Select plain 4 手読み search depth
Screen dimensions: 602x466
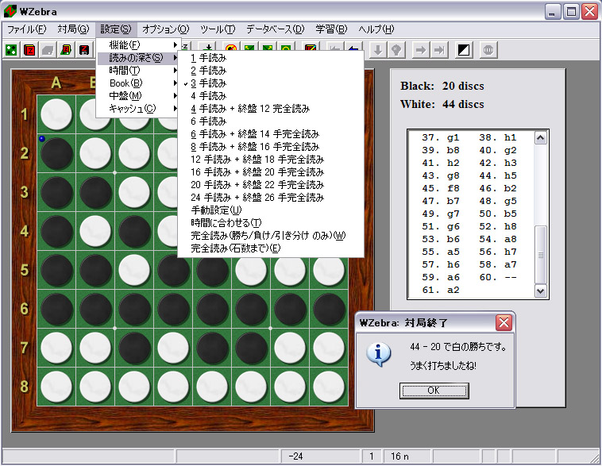271,96
